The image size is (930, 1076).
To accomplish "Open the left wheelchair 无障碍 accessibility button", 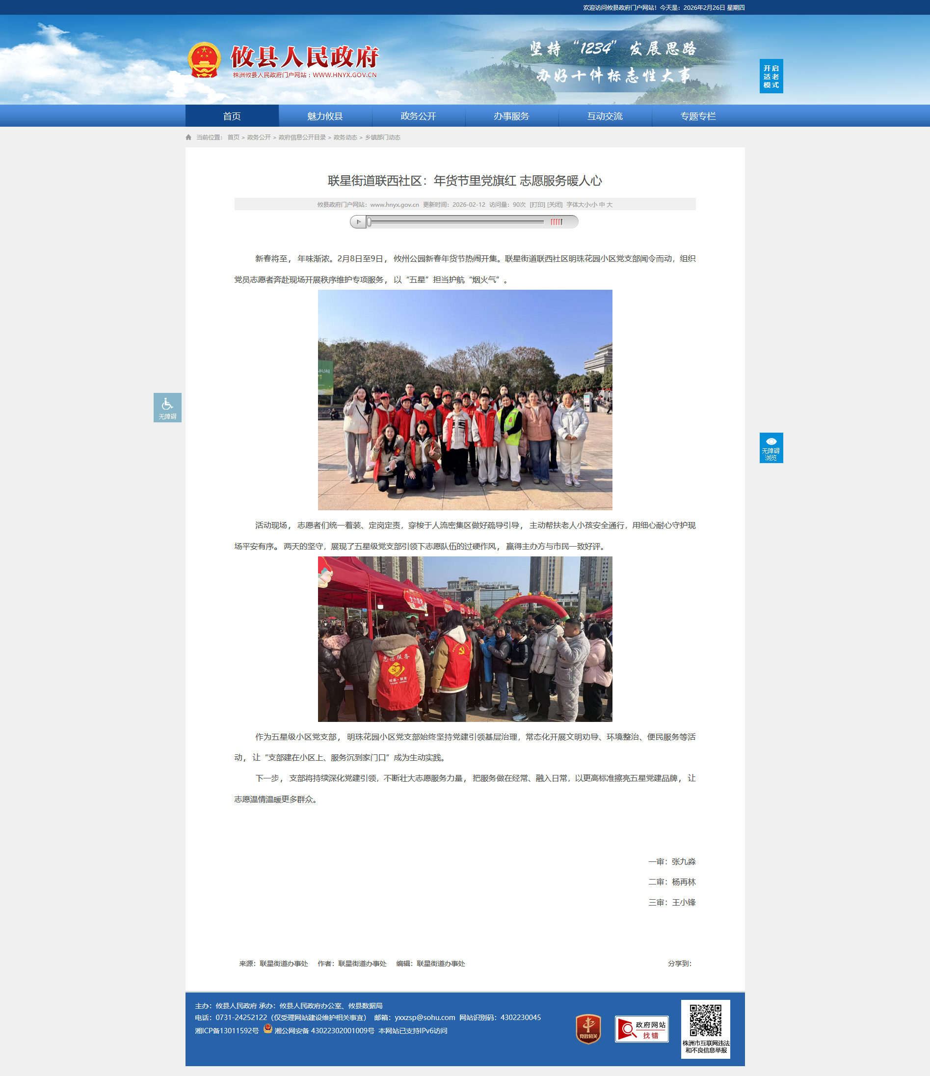I will 167,407.
